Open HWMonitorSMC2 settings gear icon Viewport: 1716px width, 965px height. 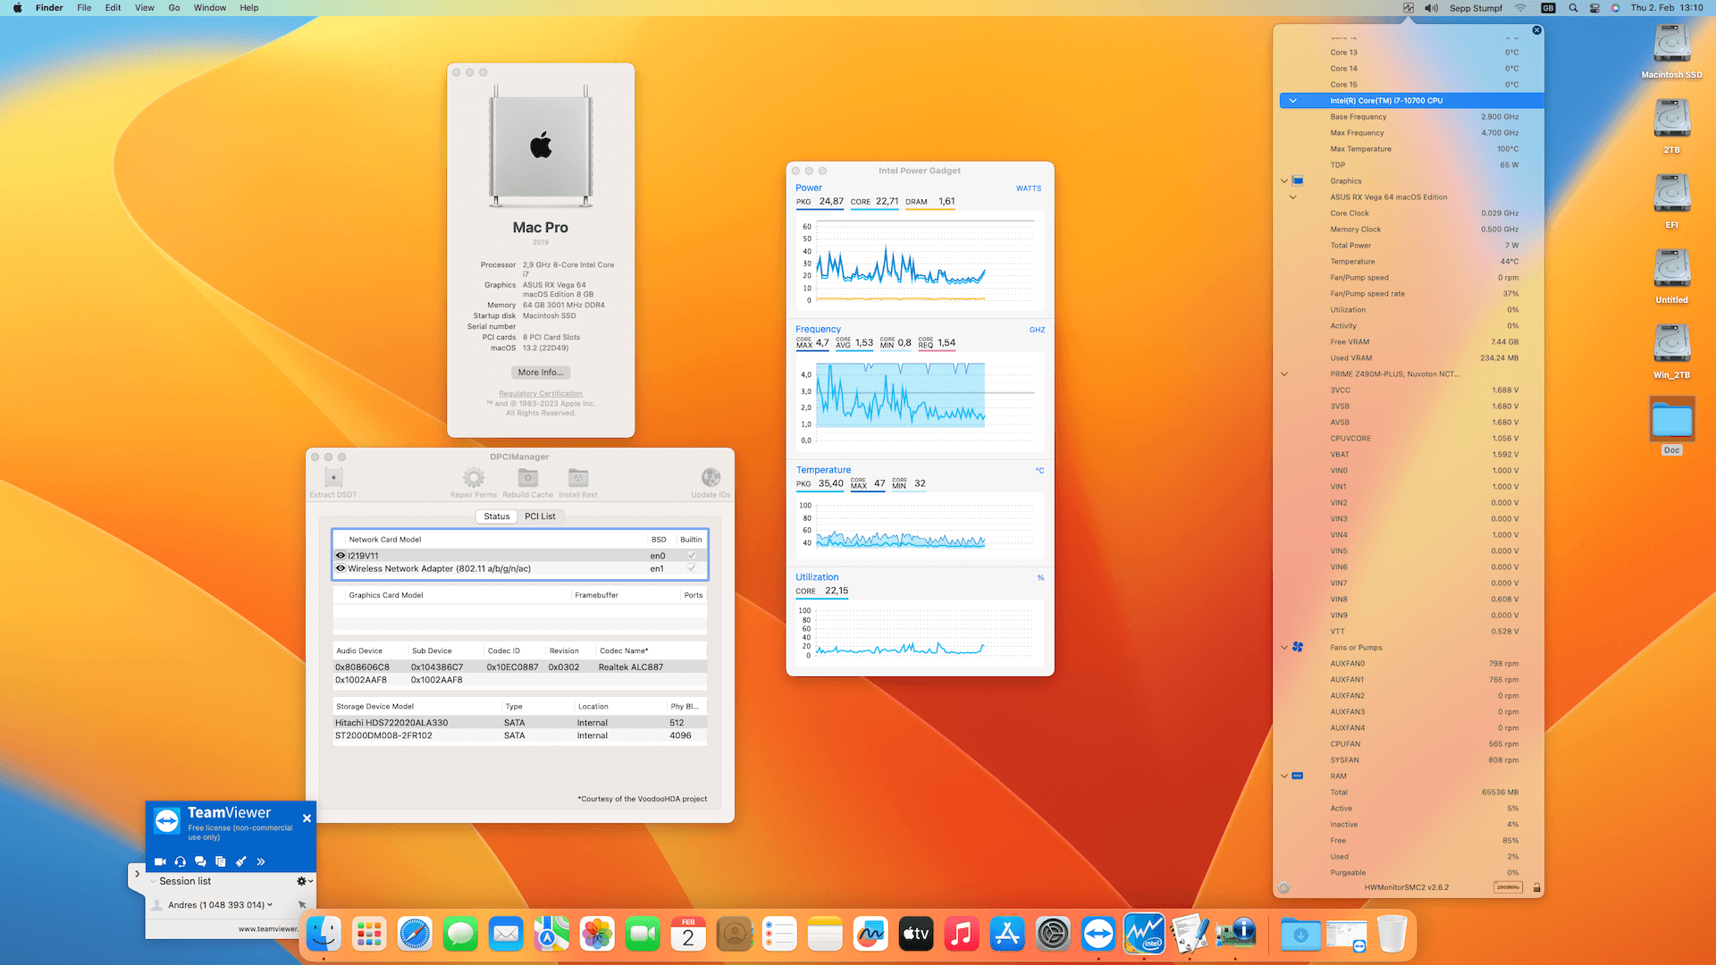(1284, 888)
